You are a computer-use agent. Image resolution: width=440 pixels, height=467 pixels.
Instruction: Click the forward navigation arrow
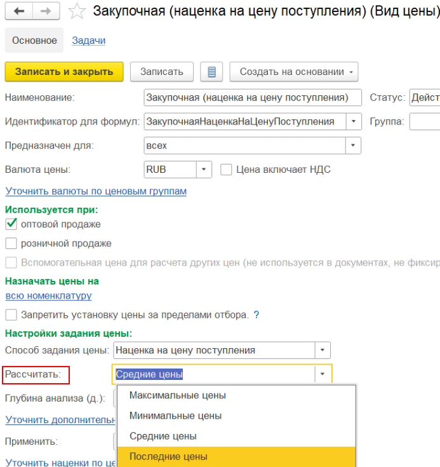[x=45, y=11]
